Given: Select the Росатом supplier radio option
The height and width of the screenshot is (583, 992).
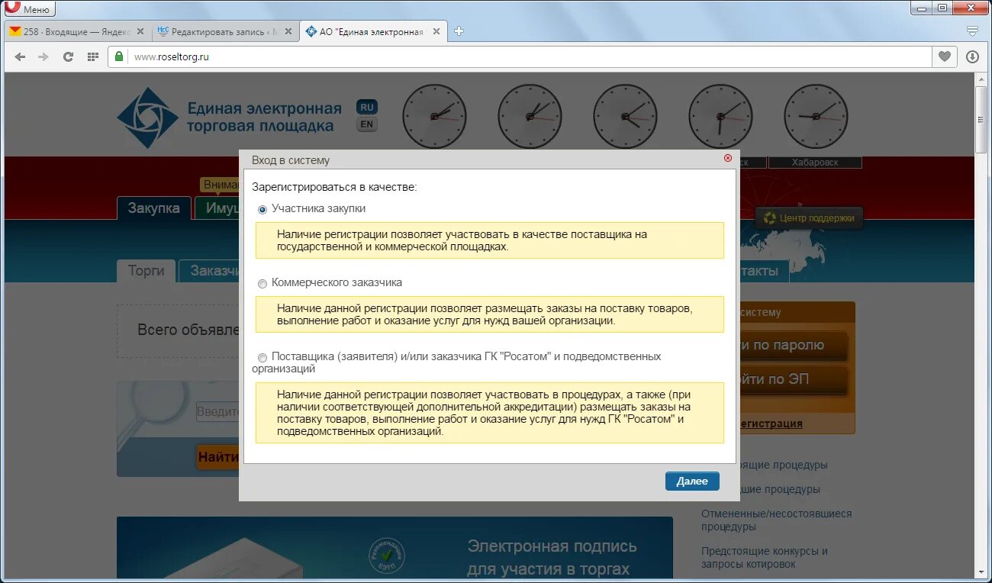Looking at the screenshot, I should (x=262, y=357).
